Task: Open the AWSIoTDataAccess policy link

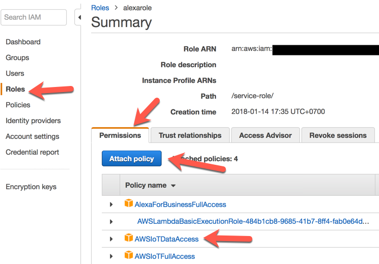Action: (166, 239)
